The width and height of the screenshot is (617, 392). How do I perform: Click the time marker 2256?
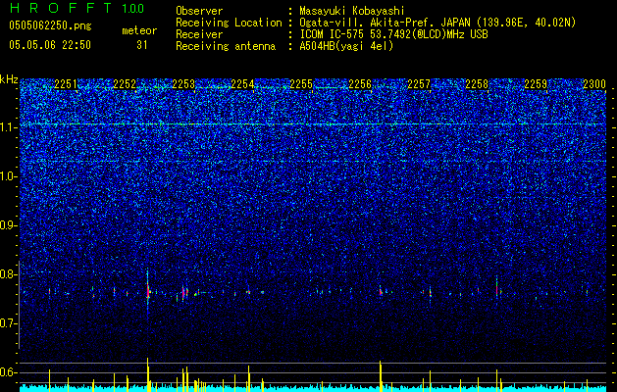point(360,84)
